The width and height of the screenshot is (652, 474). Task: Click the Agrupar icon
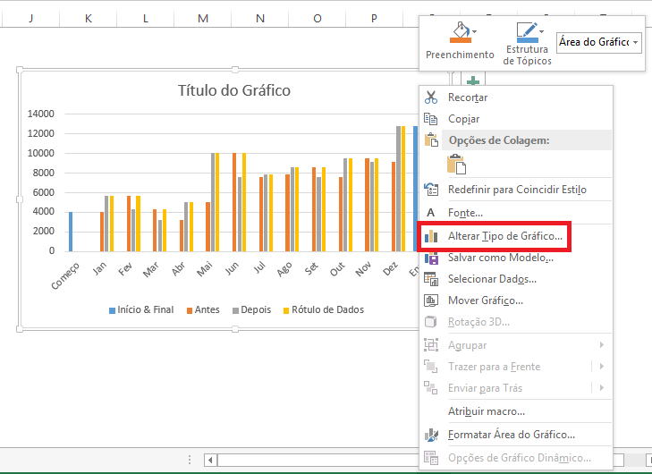431,345
